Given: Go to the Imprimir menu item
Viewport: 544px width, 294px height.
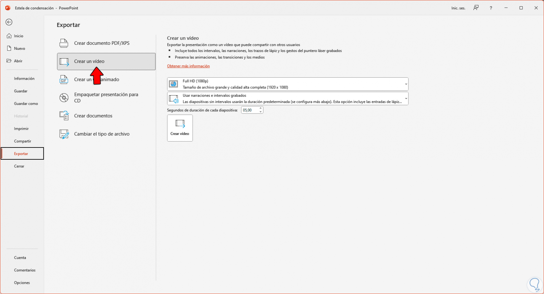Looking at the screenshot, I should click(x=21, y=129).
